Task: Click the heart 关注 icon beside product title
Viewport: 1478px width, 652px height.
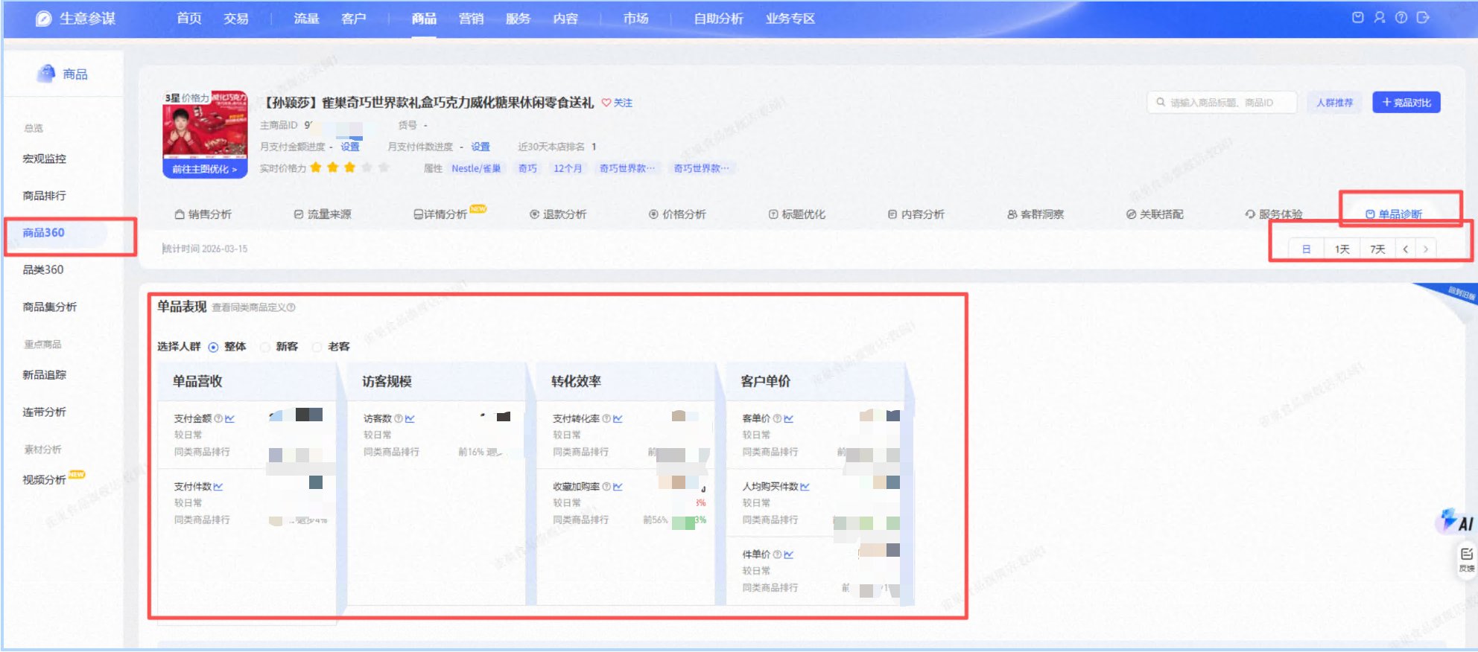Action: [x=606, y=103]
